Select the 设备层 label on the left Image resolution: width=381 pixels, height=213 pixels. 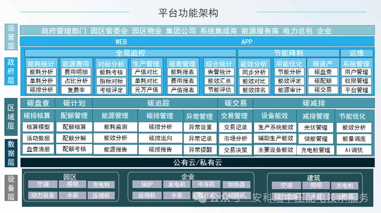click(11, 188)
